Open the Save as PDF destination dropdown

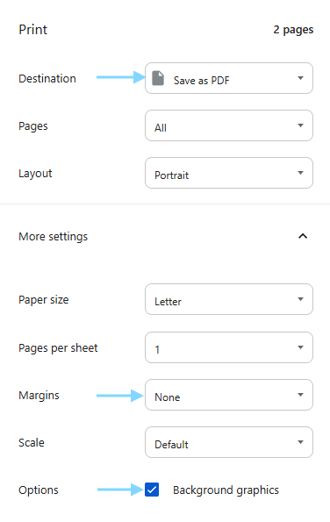[229, 78]
